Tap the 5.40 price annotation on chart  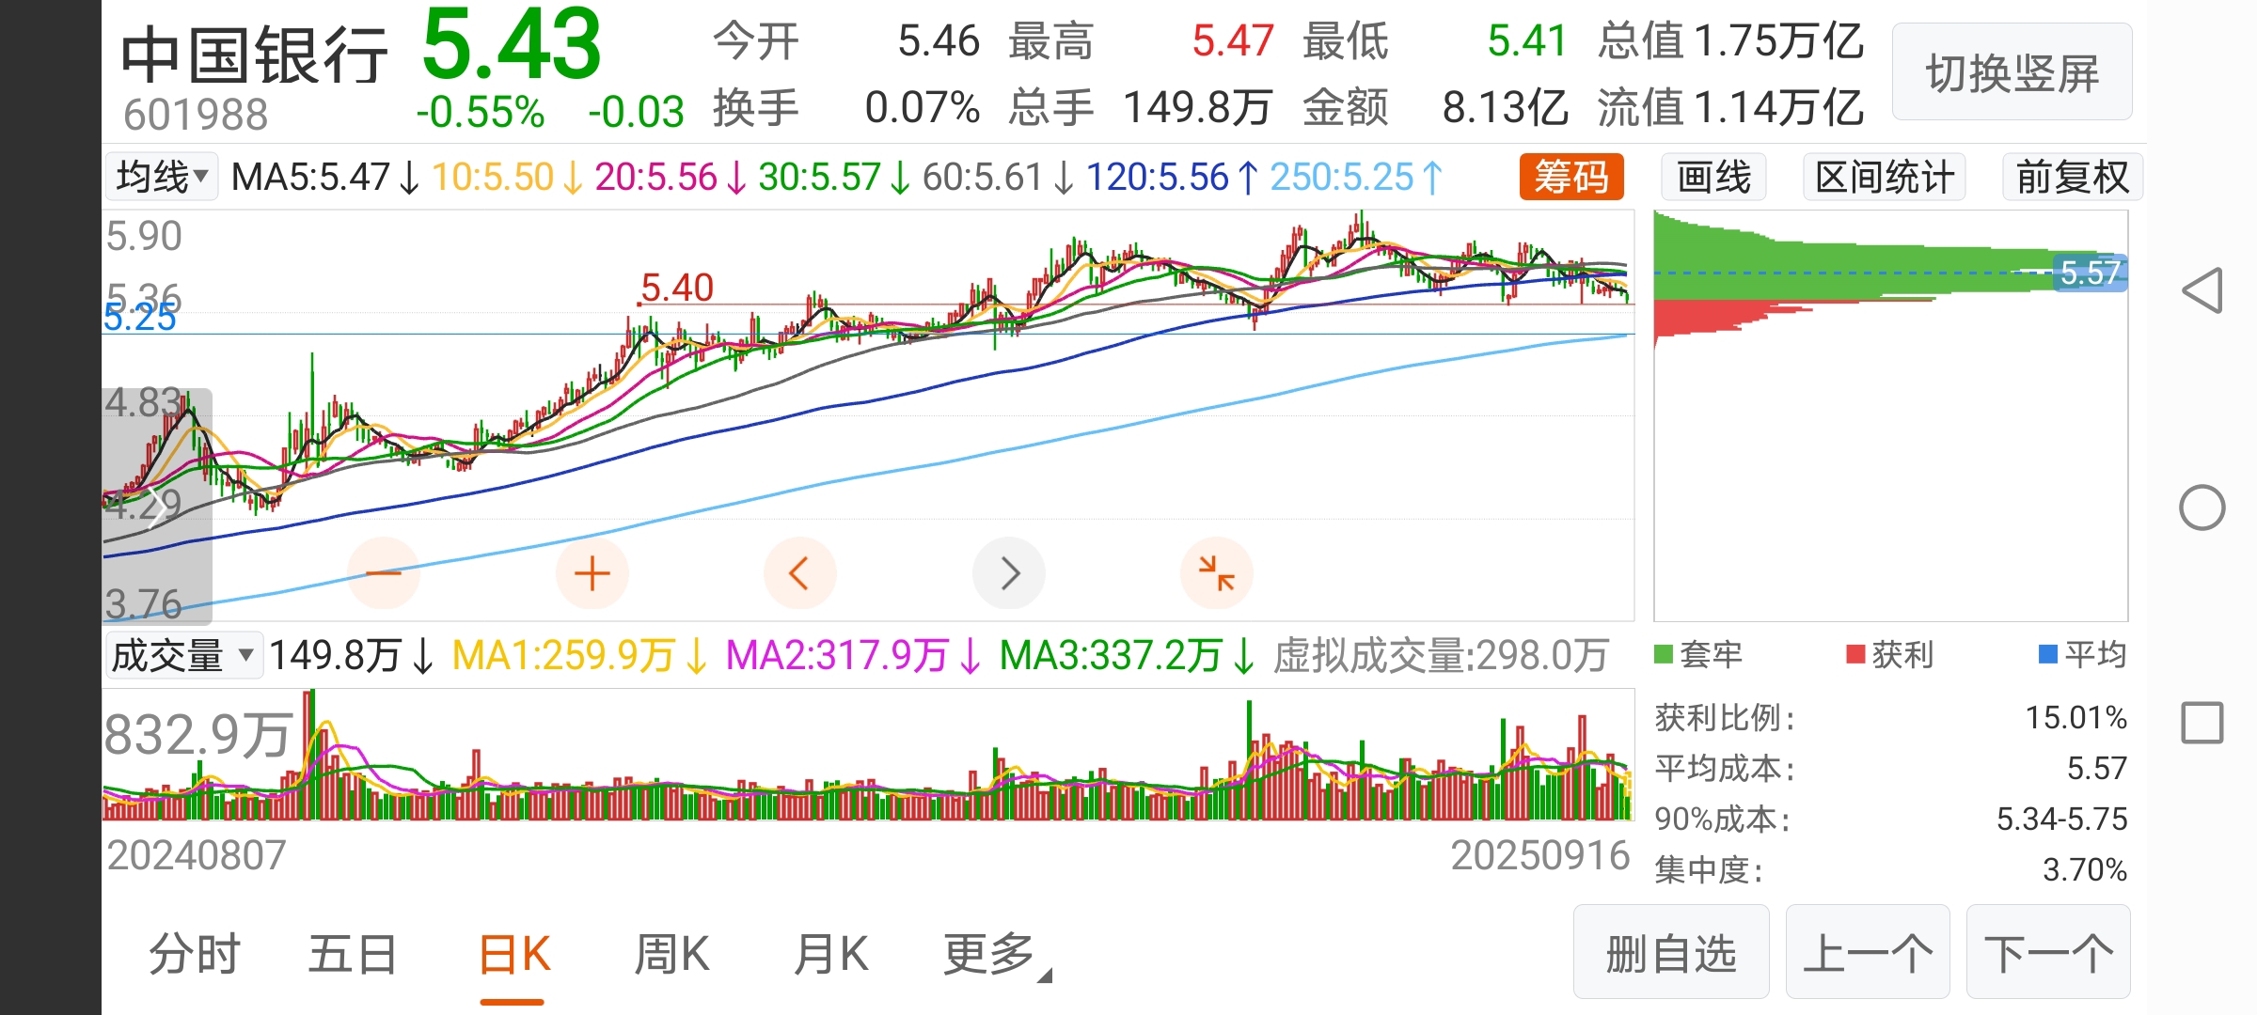click(677, 288)
